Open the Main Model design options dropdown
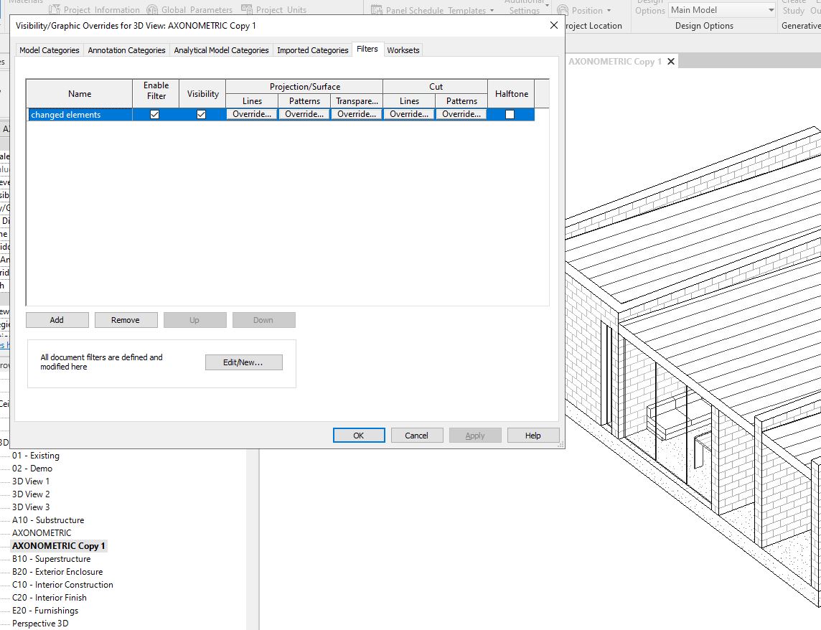This screenshot has width=821, height=630. pyautogui.click(x=771, y=10)
